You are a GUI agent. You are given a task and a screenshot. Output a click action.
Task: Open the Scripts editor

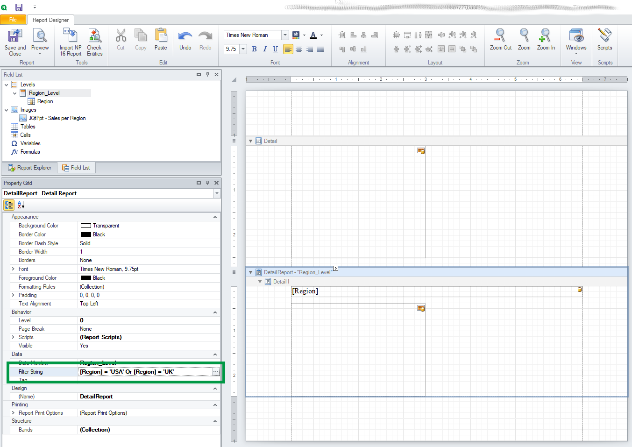click(x=605, y=39)
